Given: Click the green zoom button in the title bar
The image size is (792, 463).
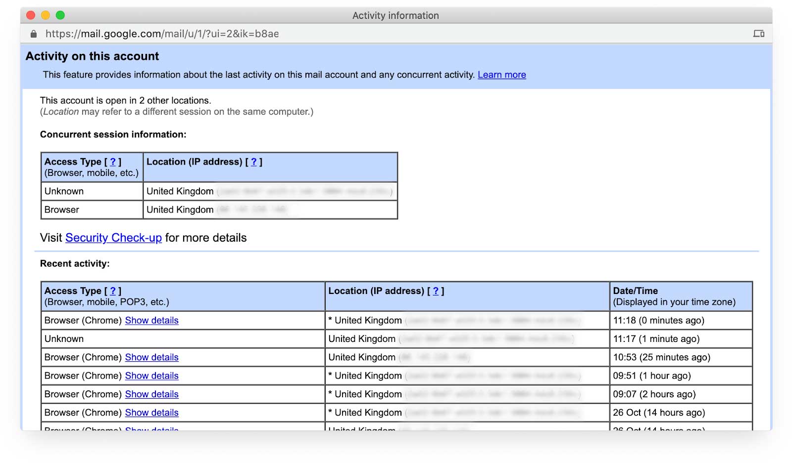Looking at the screenshot, I should (x=60, y=15).
